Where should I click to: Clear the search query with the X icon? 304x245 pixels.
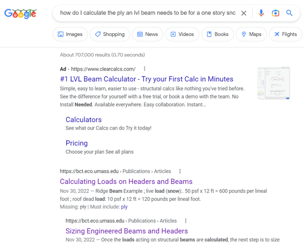tap(244, 13)
